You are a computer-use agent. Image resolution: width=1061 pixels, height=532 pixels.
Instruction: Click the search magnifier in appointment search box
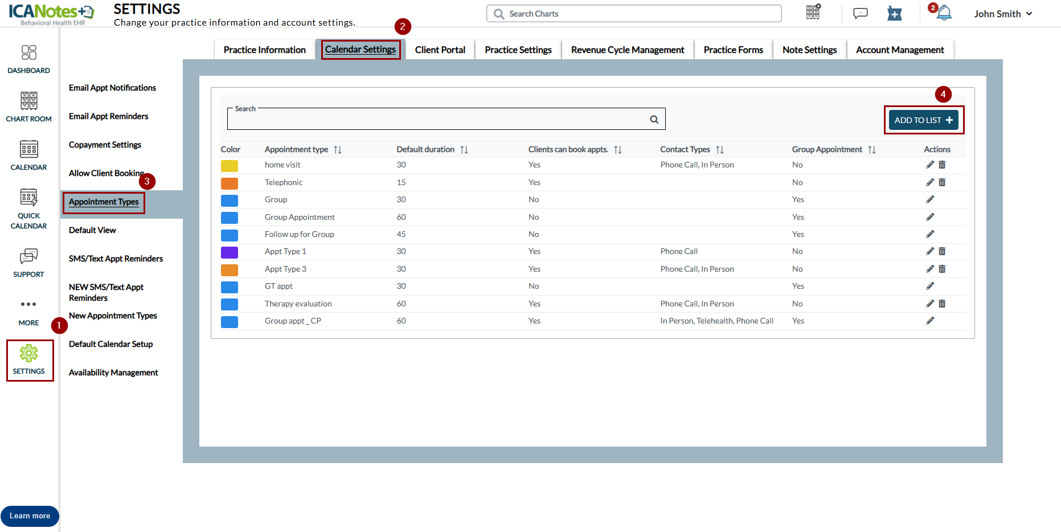654,120
